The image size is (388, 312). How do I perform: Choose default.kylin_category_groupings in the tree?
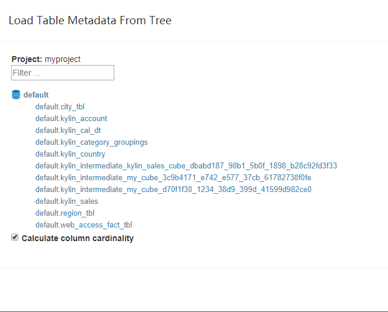click(91, 142)
